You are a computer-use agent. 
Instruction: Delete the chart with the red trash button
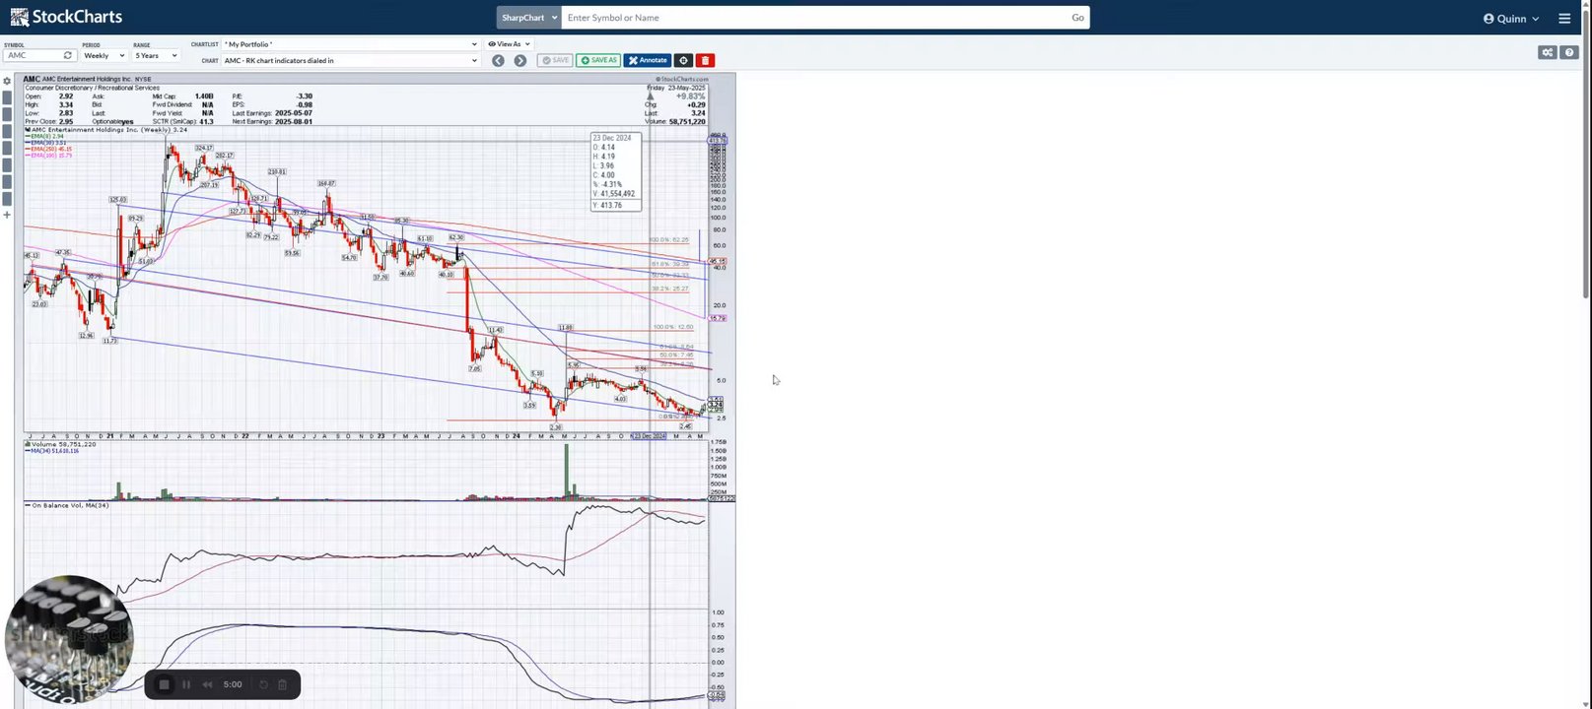[705, 61]
